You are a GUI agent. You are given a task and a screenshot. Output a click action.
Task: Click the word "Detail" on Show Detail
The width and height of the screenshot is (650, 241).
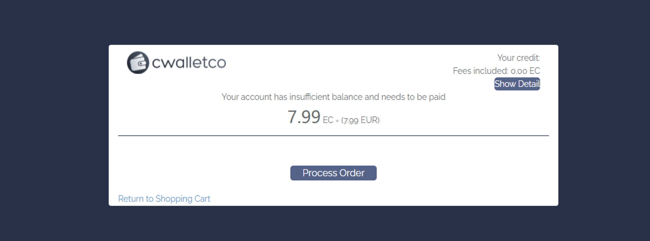529,84
